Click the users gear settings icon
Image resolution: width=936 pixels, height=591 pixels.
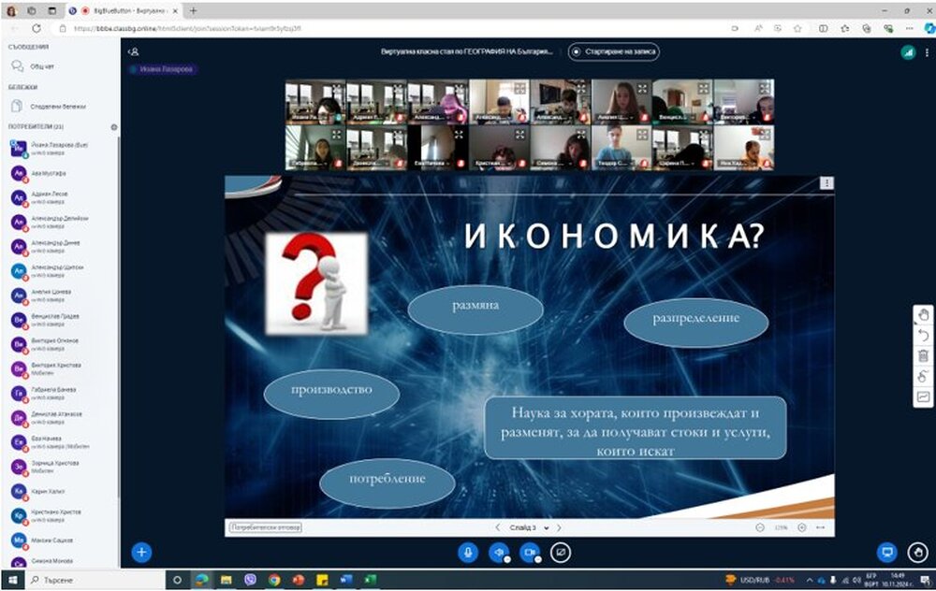pos(114,126)
